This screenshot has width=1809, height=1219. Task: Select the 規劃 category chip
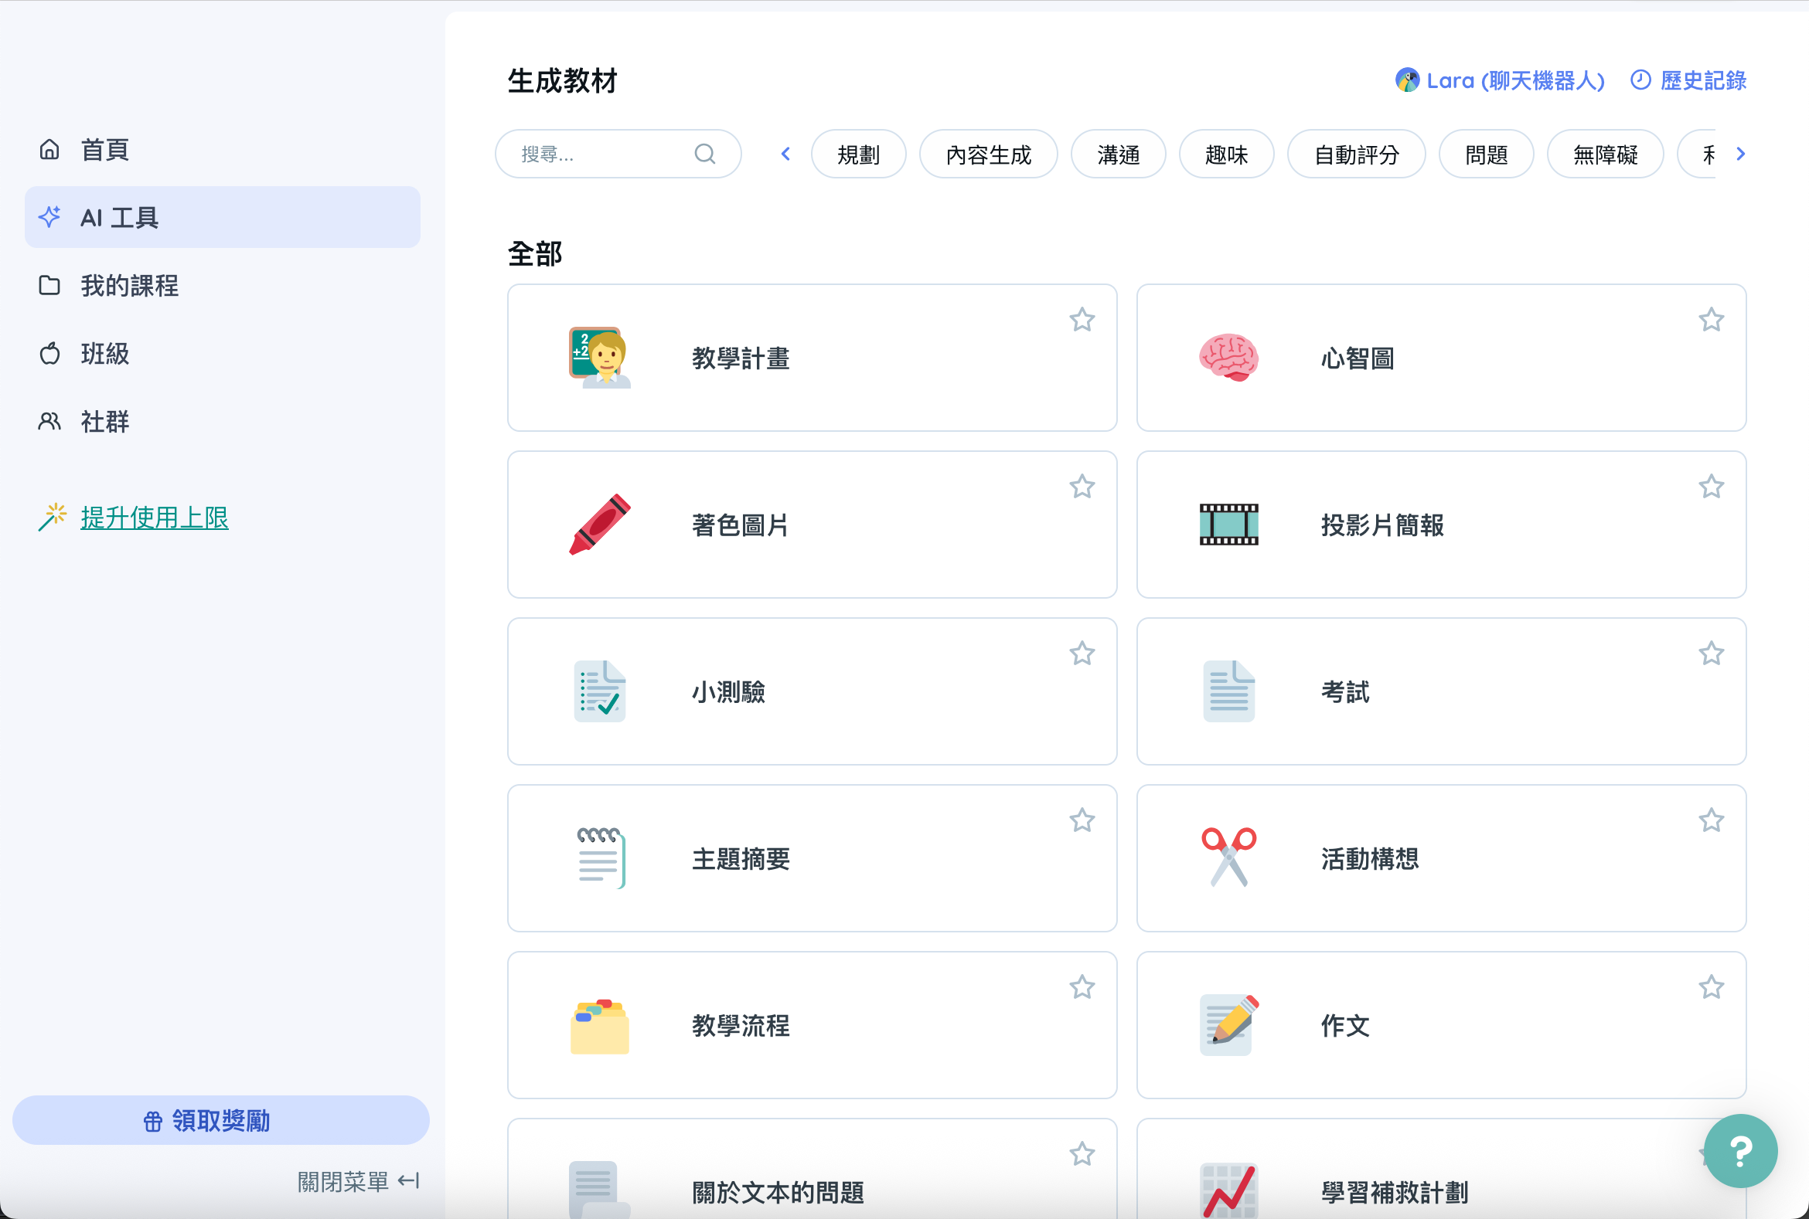click(858, 154)
